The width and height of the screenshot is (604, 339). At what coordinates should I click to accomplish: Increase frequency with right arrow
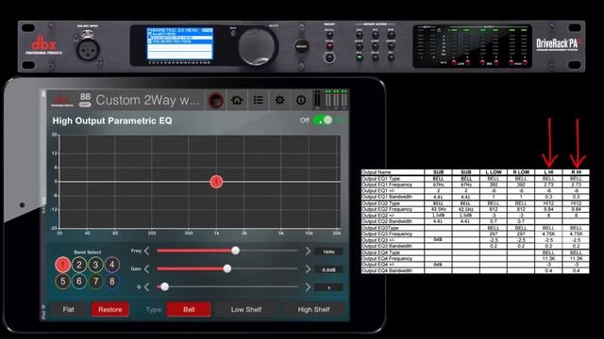[308, 251]
